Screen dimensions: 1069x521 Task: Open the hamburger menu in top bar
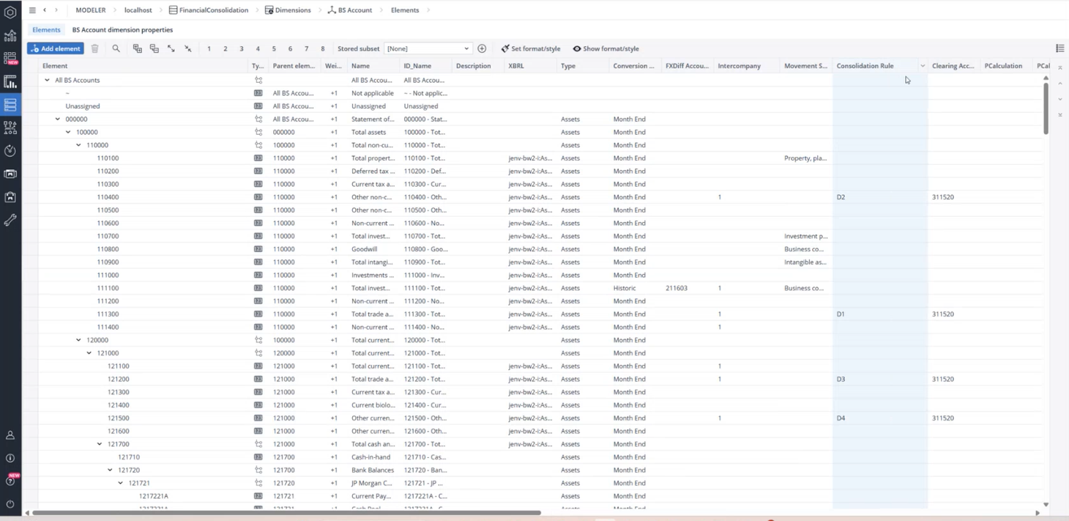(32, 10)
